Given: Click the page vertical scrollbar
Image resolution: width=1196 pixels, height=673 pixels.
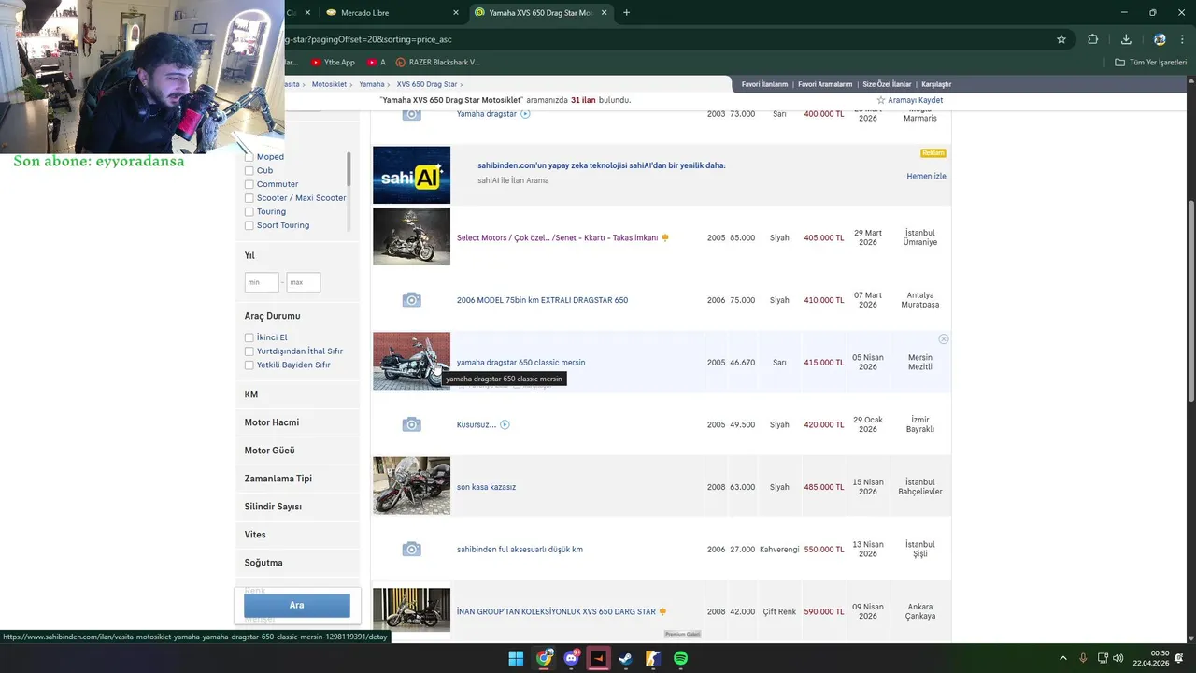Looking at the screenshot, I should pyautogui.click(x=1190, y=302).
